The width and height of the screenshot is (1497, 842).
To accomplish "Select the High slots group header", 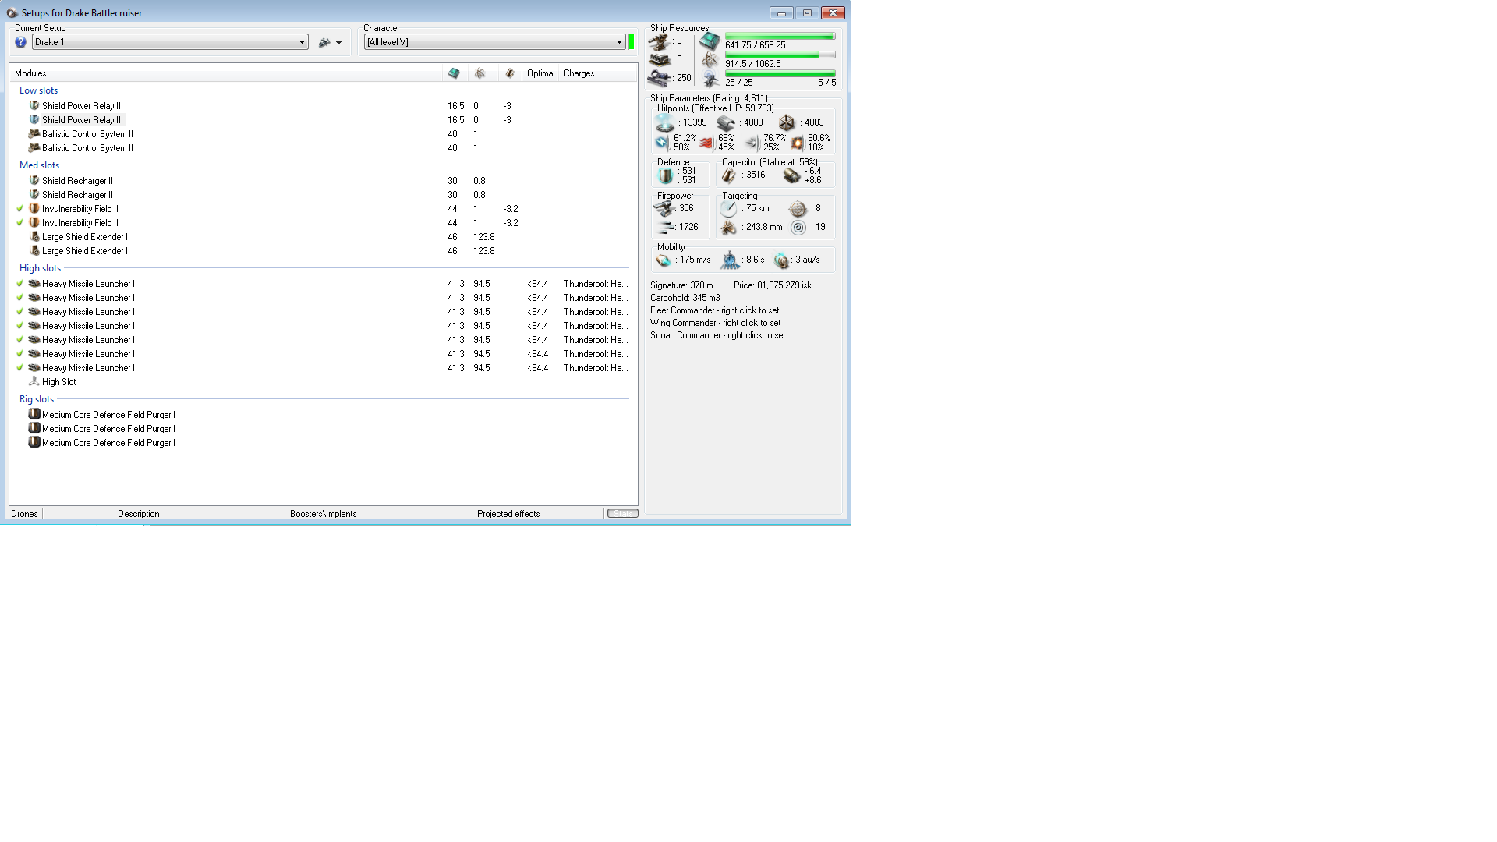I will pos(40,268).
